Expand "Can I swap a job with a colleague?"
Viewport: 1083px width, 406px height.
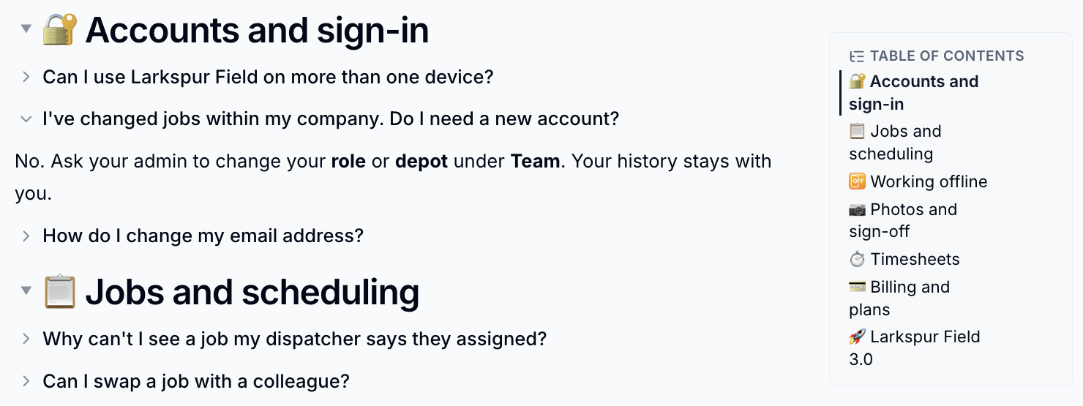26,381
